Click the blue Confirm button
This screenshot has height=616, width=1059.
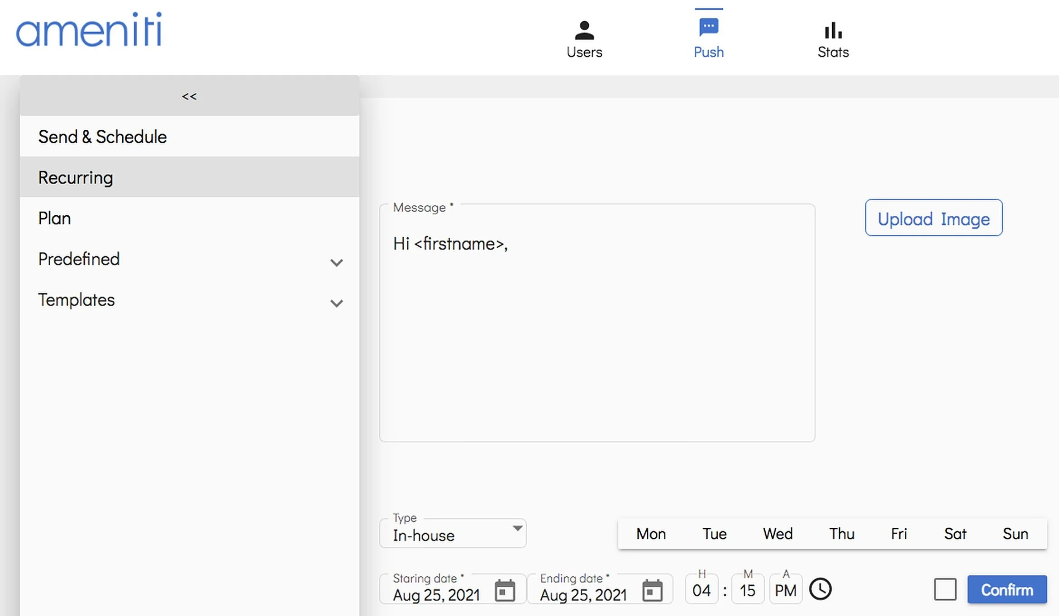click(x=1007, y=590)
